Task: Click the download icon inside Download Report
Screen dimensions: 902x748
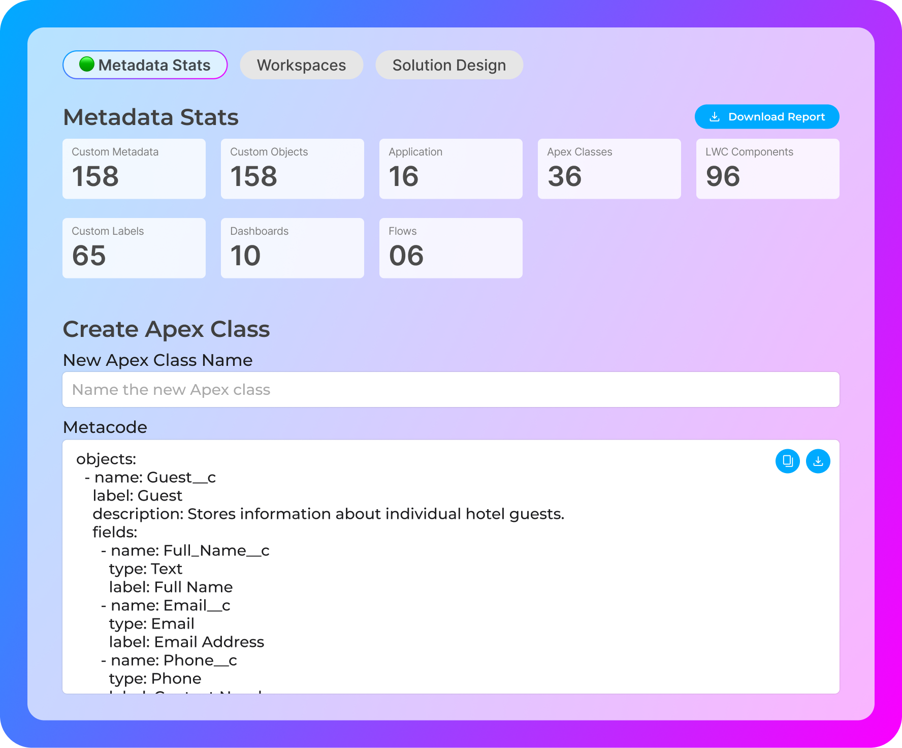Action: coord(714,116)
